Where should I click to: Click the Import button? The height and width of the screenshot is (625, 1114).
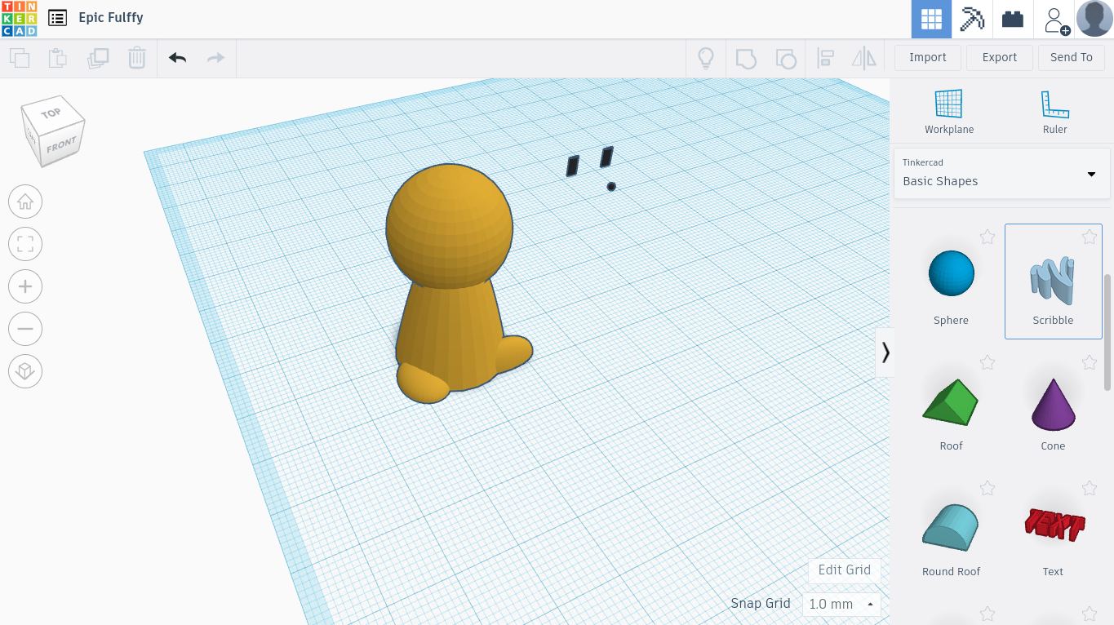coord(928,57)
